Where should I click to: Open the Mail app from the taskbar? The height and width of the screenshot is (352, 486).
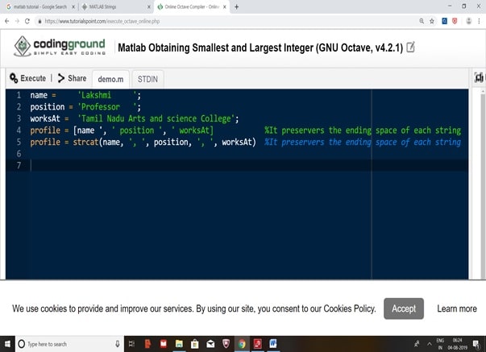pyautogui.click(x=210, y=344)
